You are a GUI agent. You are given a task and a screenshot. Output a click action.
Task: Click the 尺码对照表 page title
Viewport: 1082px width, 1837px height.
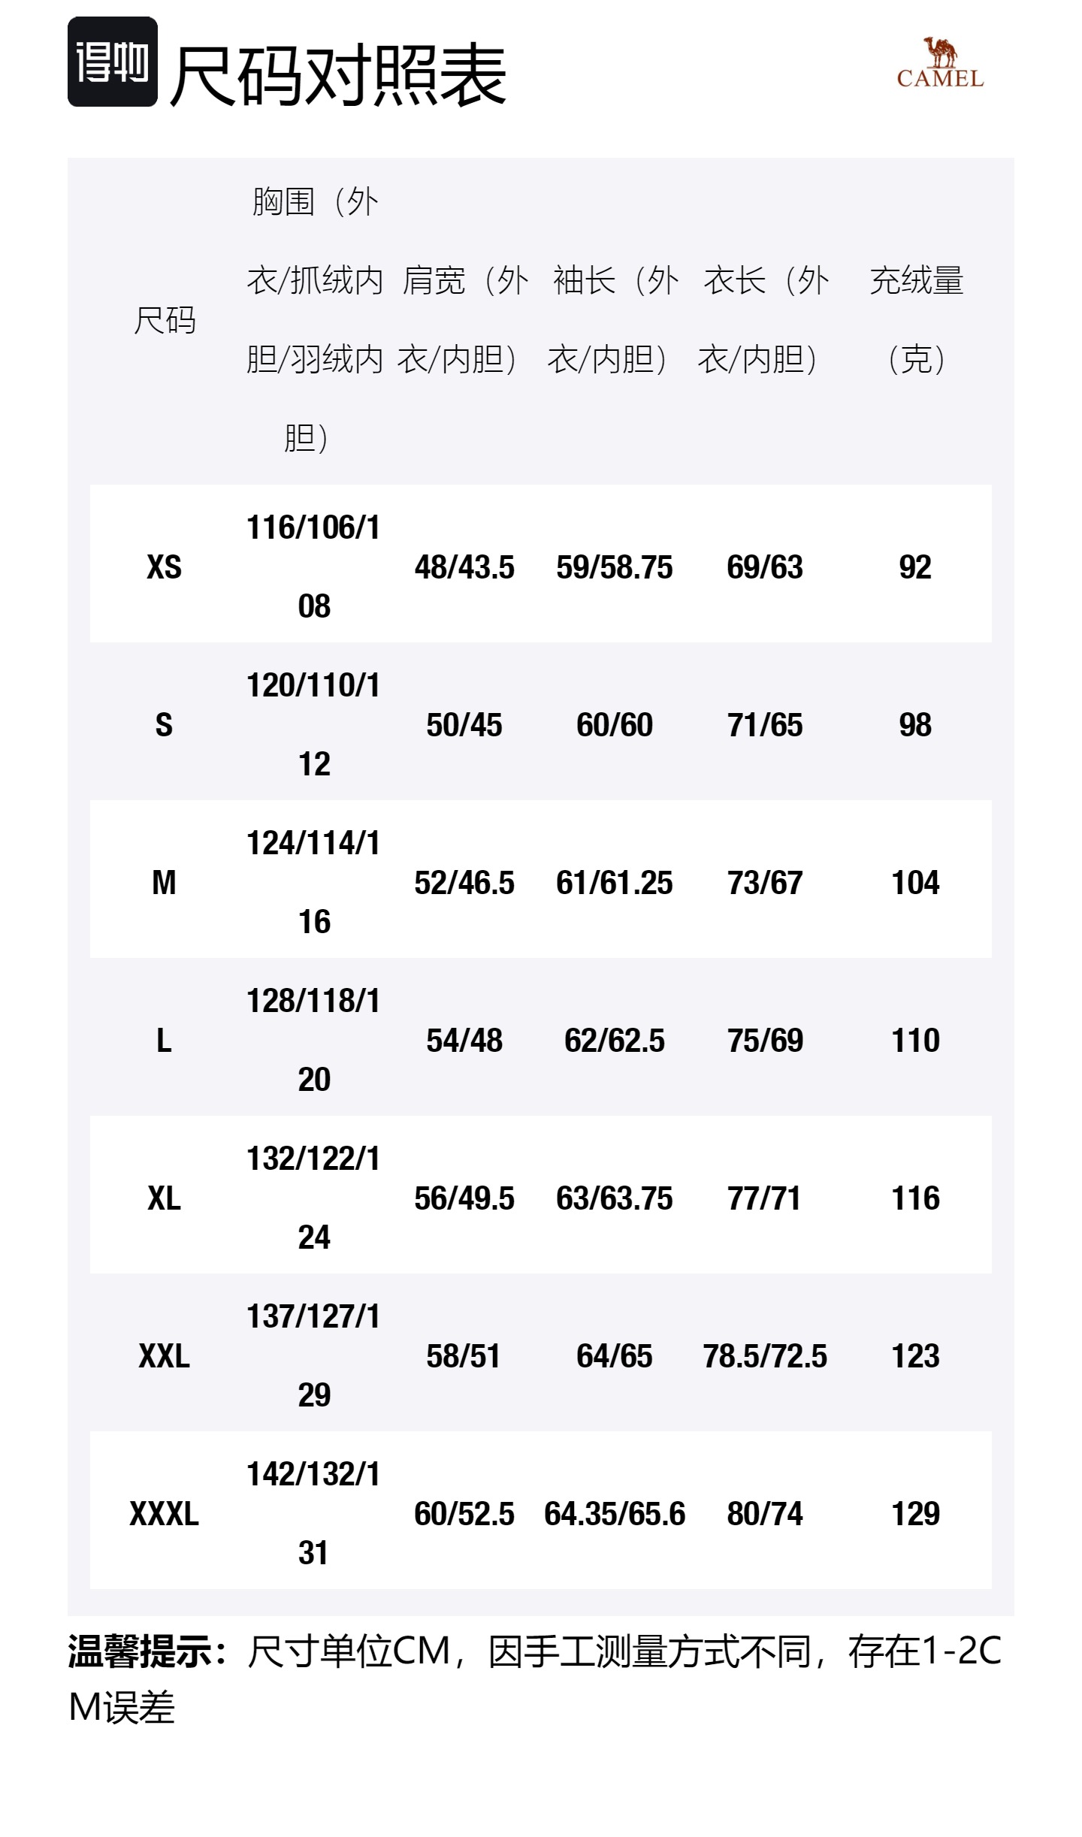(338, 75)
